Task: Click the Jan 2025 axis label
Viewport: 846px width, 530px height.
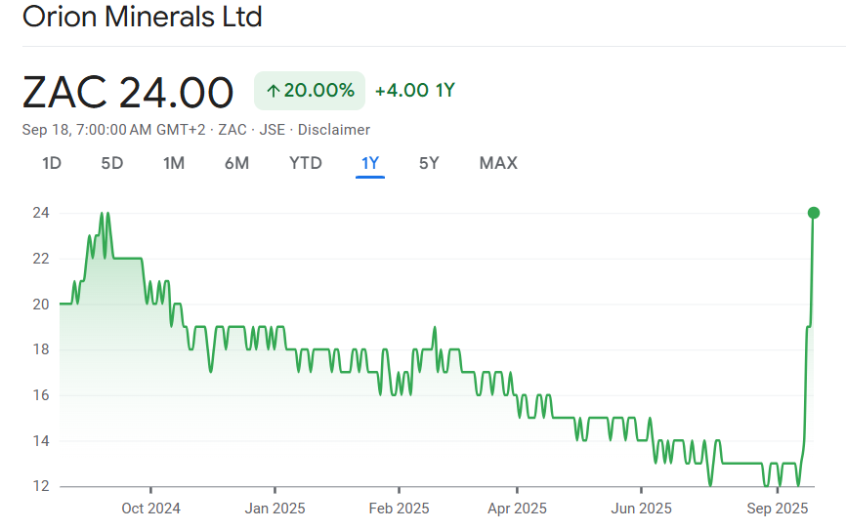Action: pyautogui.click(x=275, y=509)
